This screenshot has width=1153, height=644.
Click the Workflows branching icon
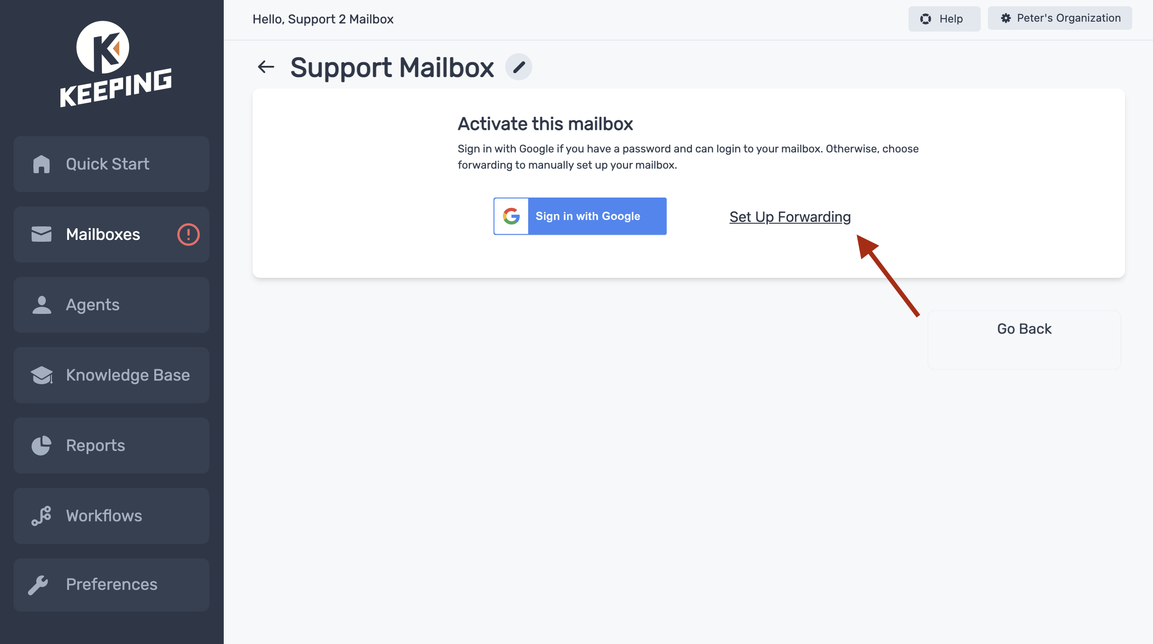[42, 516]
